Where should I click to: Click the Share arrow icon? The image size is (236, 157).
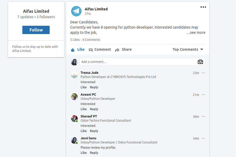coord(117,50)
